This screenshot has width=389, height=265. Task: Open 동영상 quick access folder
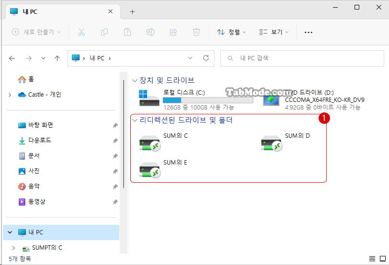click(x=32, y=201)
